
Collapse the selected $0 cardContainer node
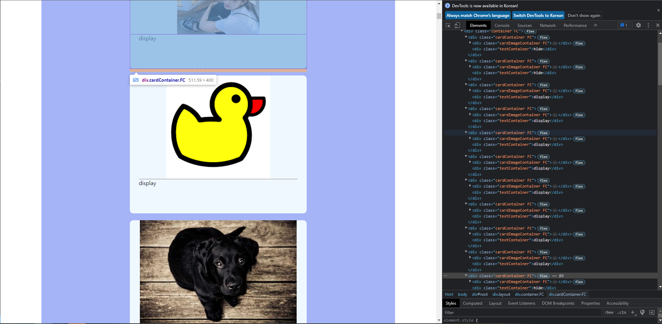pyautogui.click(x=466, y=276)
